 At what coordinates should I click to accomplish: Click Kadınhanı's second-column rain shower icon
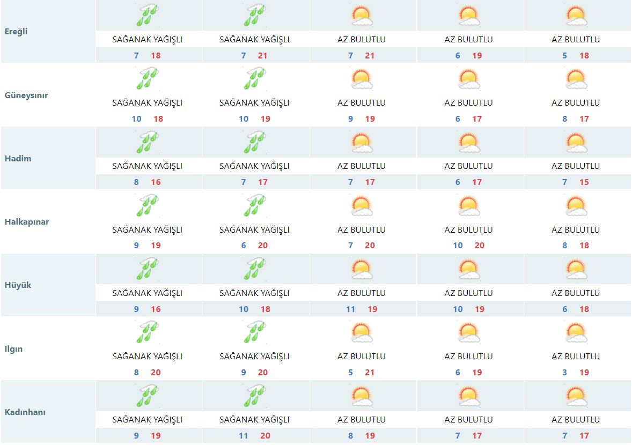(x=254, y=396)
